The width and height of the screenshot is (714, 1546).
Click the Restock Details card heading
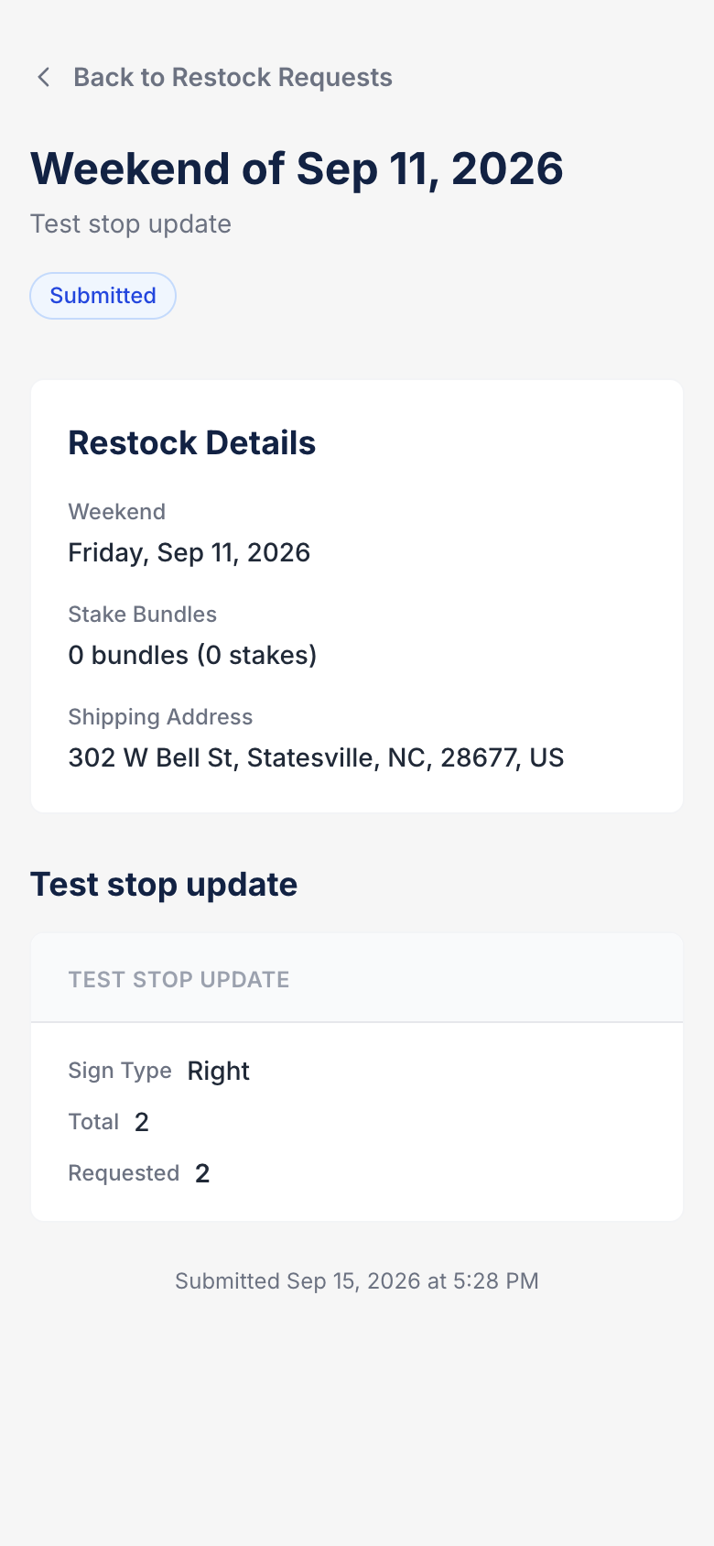pos(192,443)
